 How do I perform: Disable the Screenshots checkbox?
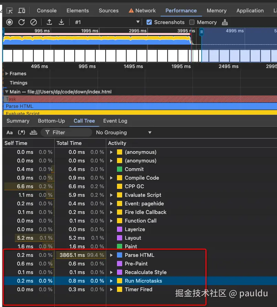[x=149, y=22]
